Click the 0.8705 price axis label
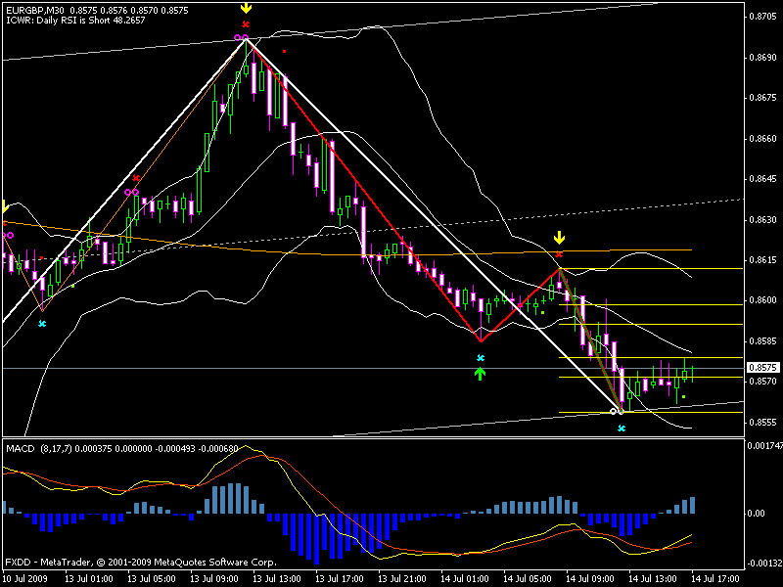This screenshot has height=587, width=783. [x=763, y=17]
